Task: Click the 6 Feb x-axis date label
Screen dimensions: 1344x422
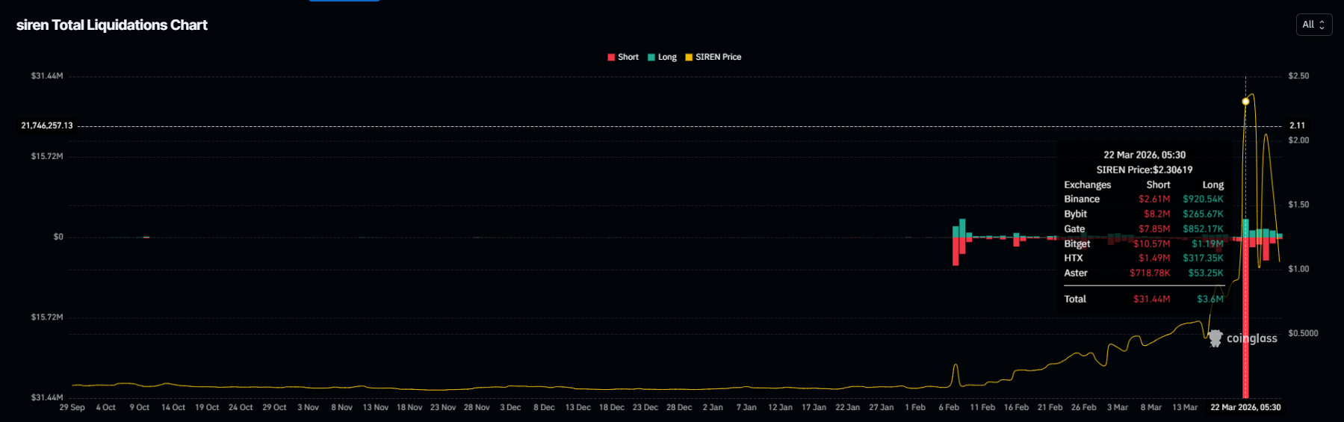Action: 949,407
